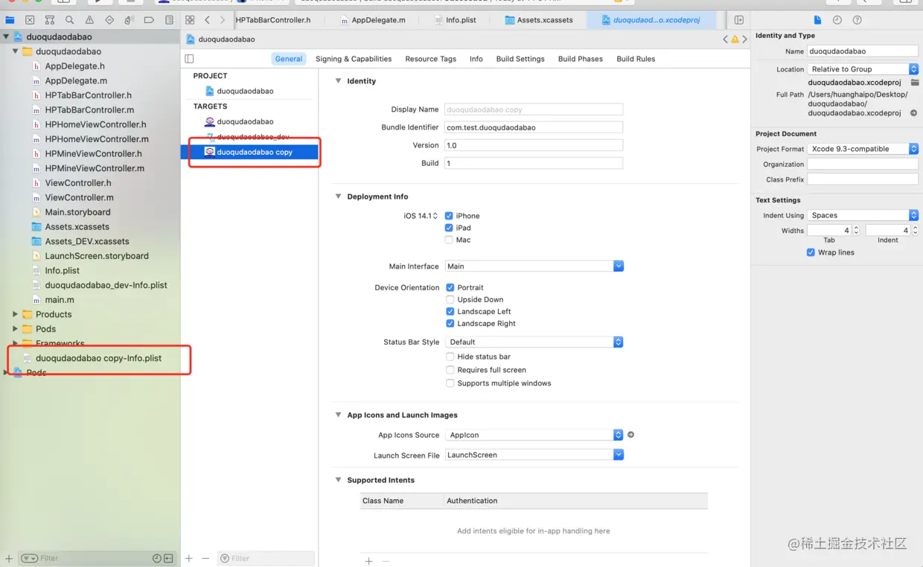Click the yellow warning issue indicator
923x567 pixels.
click(x=735, y=39)
